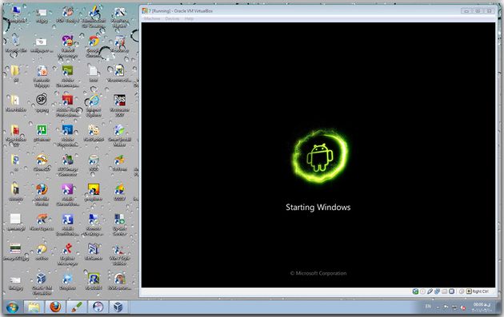504x317 pixels.
Task: Select the Yahoo Messenger desktop icon
Action: pyautogui.click(x=67, y=46)
